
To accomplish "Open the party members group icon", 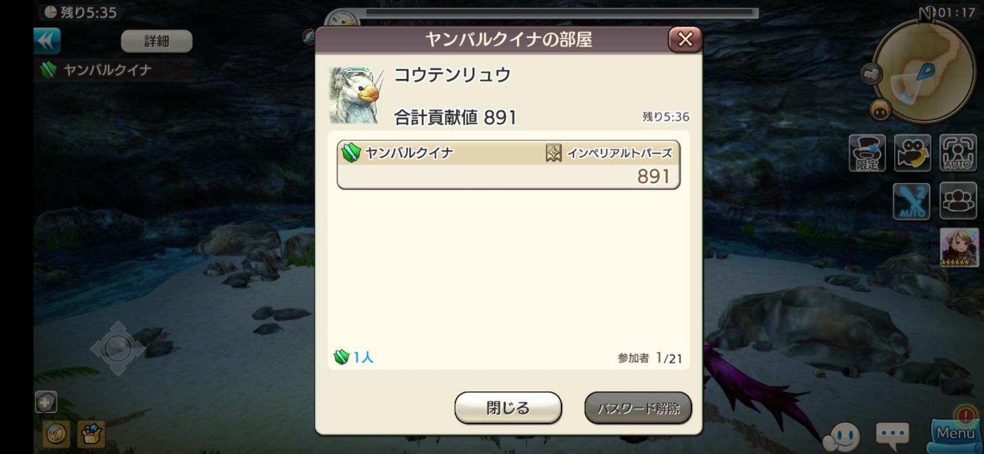I will (958, 201).
